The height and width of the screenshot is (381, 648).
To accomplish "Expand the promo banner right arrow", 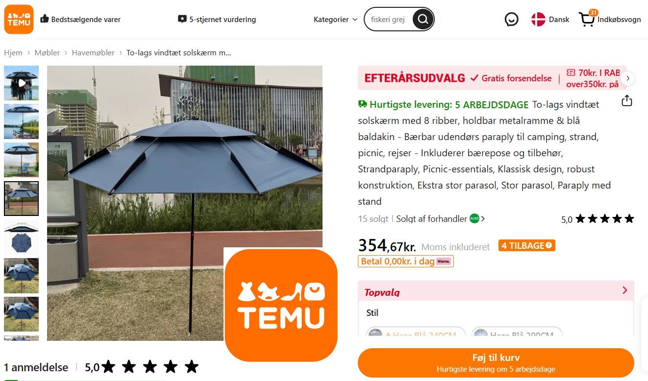I will click(627, 78).
